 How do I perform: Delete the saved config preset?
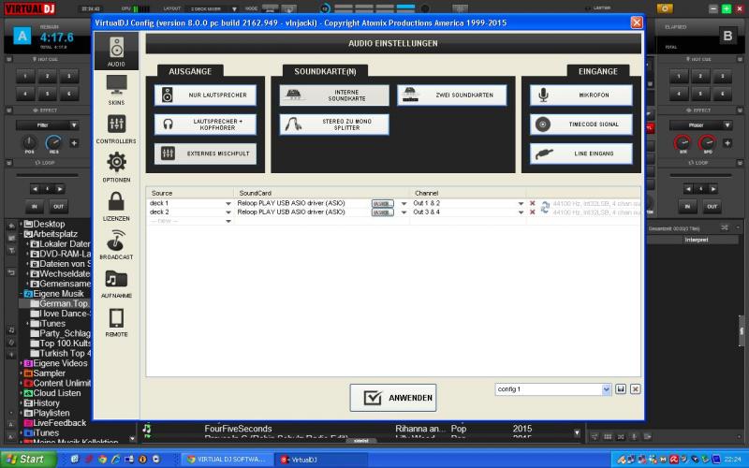pyautogui.click(x=636, y=389)
